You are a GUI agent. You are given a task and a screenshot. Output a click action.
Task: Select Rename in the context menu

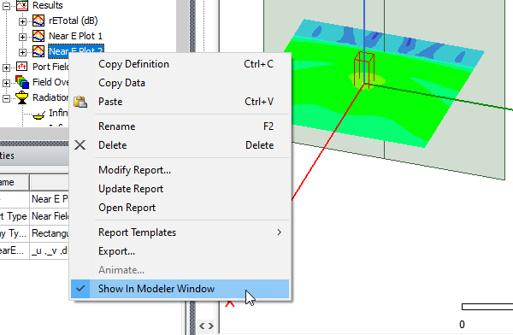pos(180,126)
